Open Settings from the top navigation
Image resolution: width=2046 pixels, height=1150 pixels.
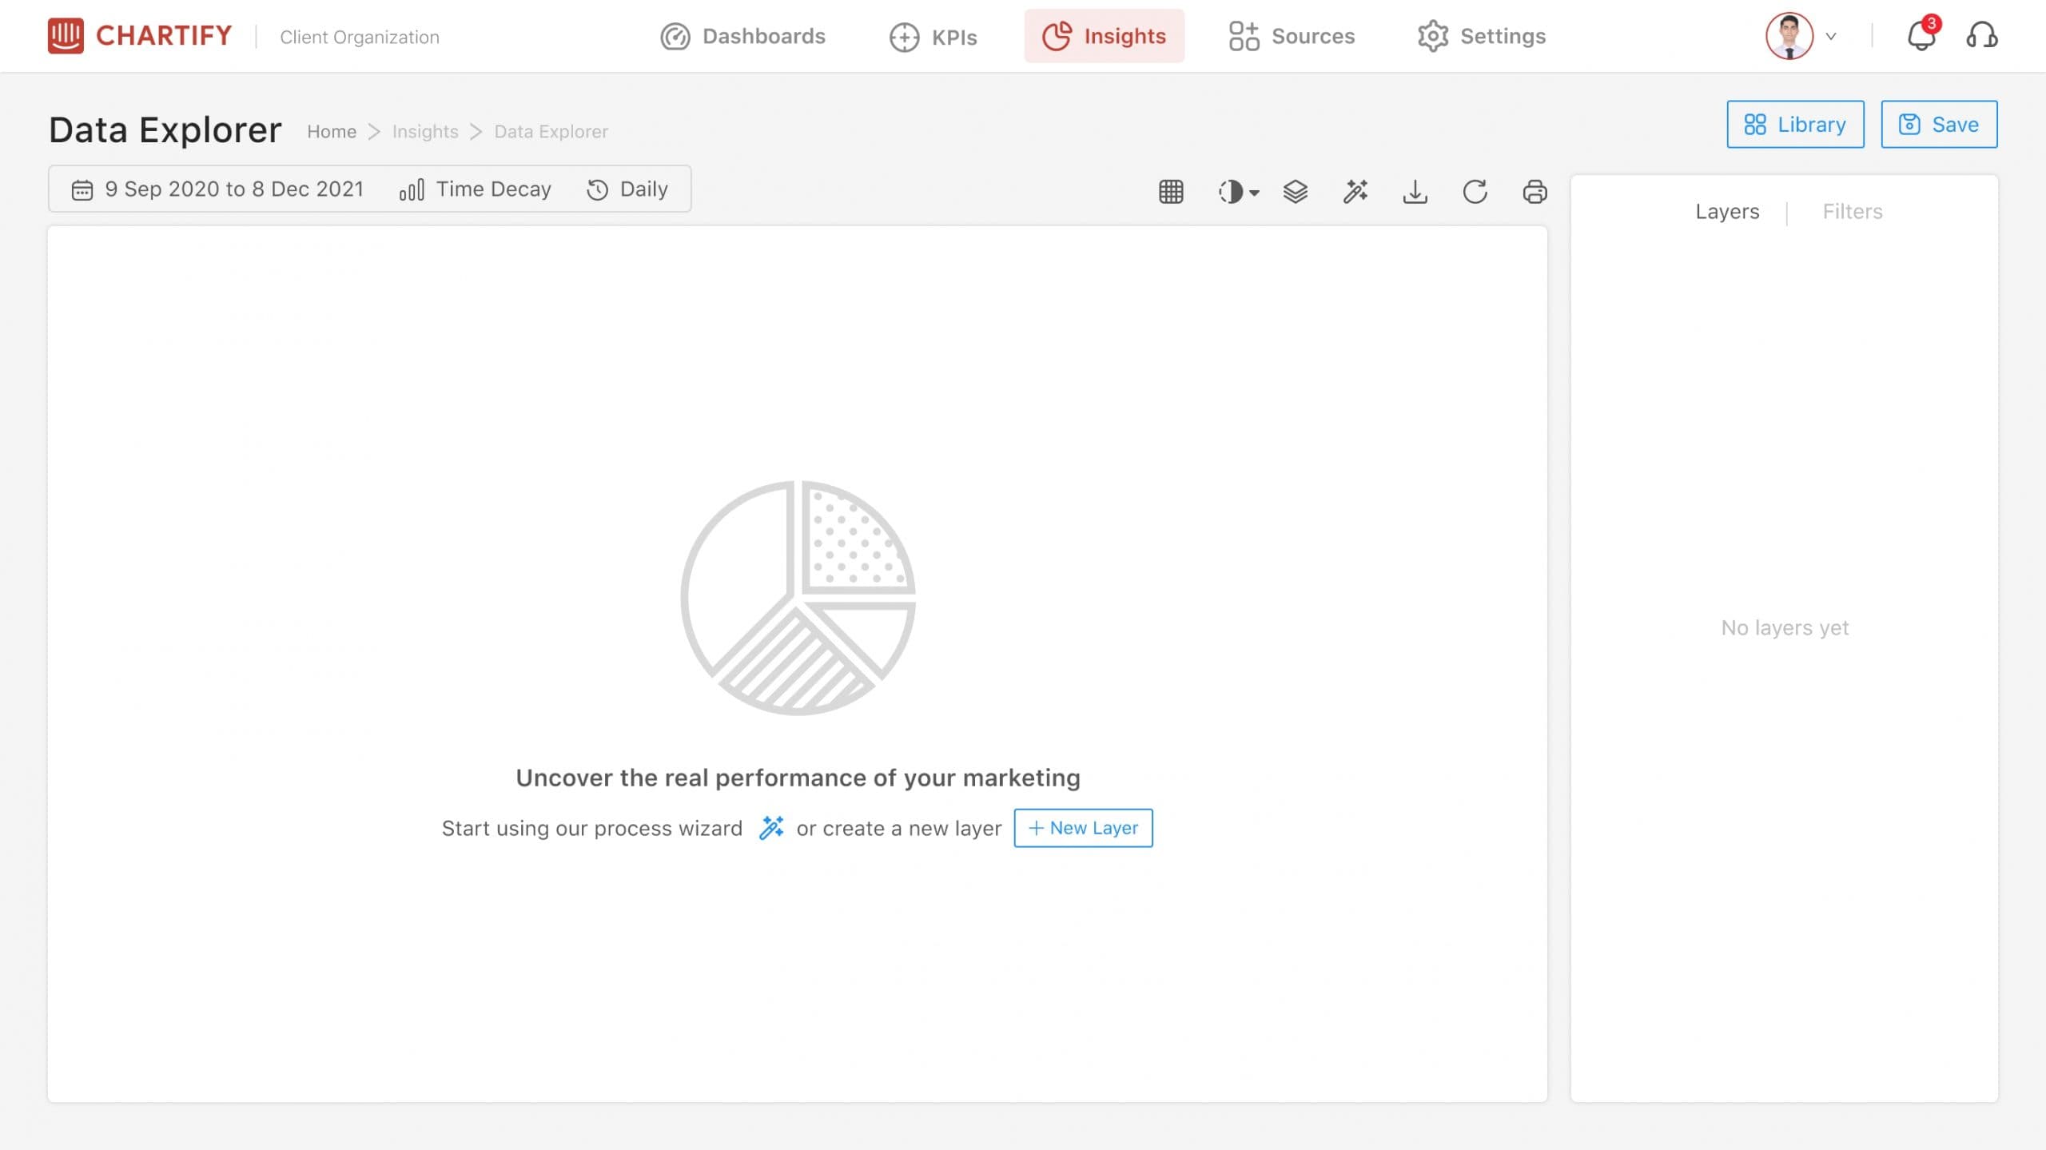[1482, 36]
